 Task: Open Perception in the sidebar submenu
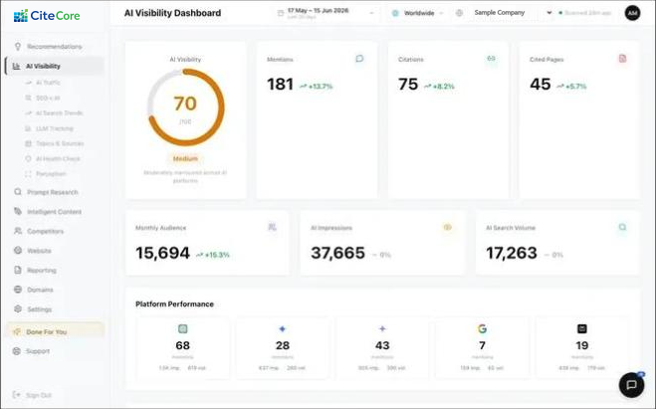coord(46,173)
